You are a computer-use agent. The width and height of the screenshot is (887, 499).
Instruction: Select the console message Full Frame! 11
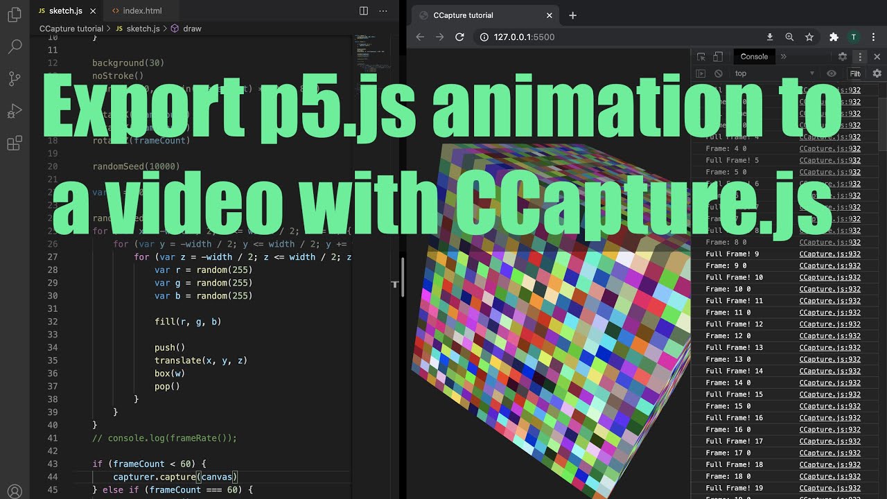(734, 301)
